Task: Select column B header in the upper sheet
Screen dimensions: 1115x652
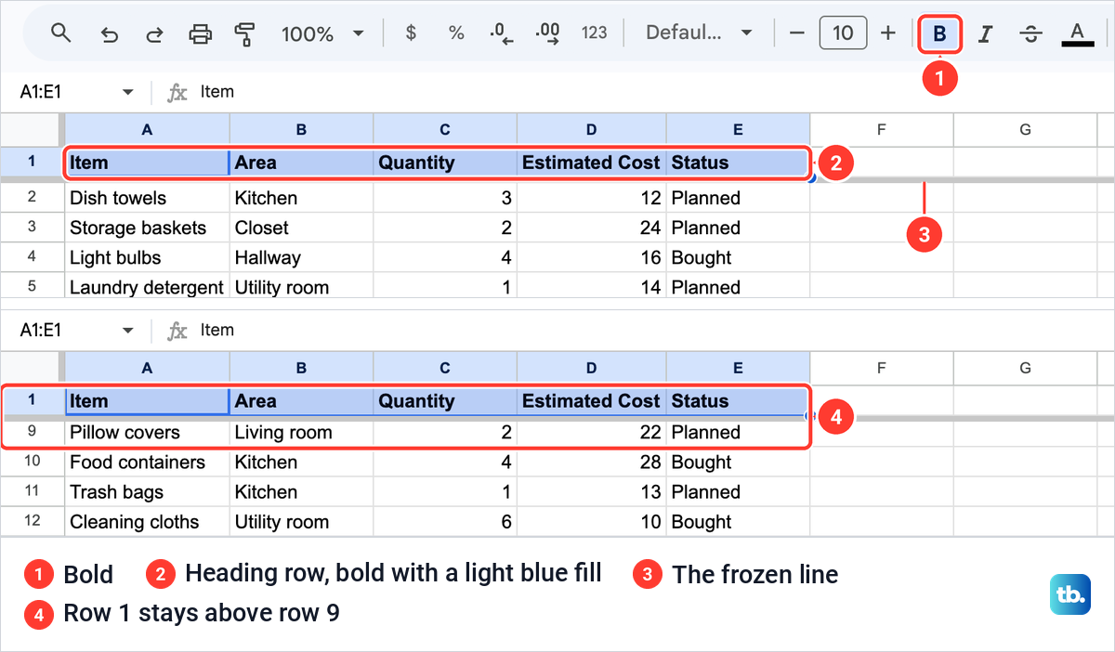Action: [302, 130]
